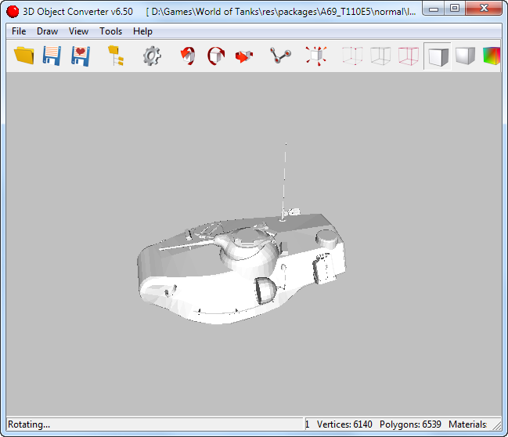
Task: Click the window resize grip in status bar corner
Action: pos(496,425)
